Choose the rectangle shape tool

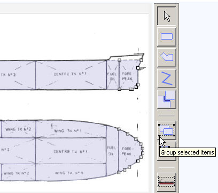[x=167, y=36]
